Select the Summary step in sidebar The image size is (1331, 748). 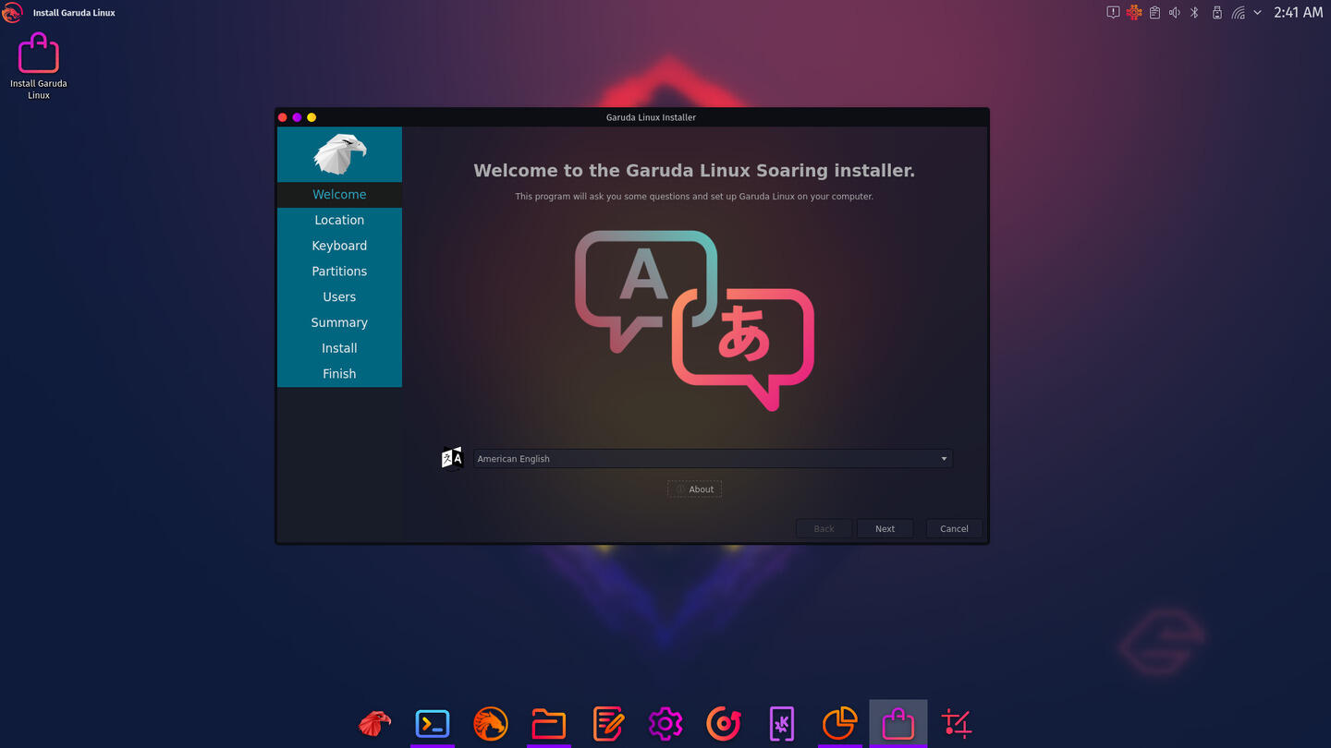click(x=339, y=322)
